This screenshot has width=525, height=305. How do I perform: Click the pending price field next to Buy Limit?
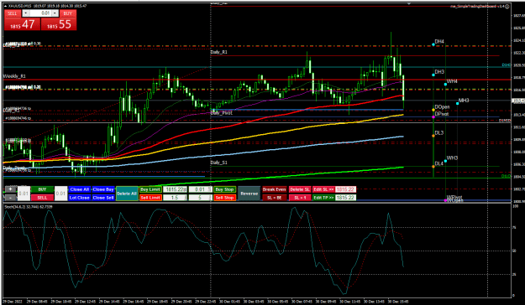point(175,189)
